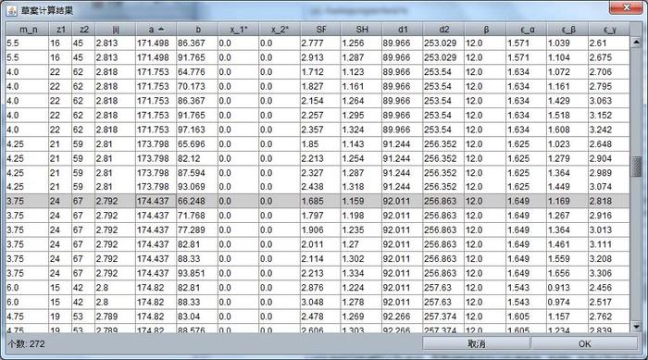This screenshot has width=648, height=360.
Task: Select cell with b value 66.248
Action: click(197, 202)
